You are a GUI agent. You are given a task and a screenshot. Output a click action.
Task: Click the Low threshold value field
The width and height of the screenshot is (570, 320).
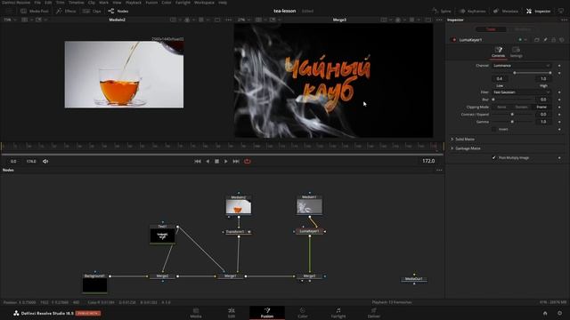[500, 79]
